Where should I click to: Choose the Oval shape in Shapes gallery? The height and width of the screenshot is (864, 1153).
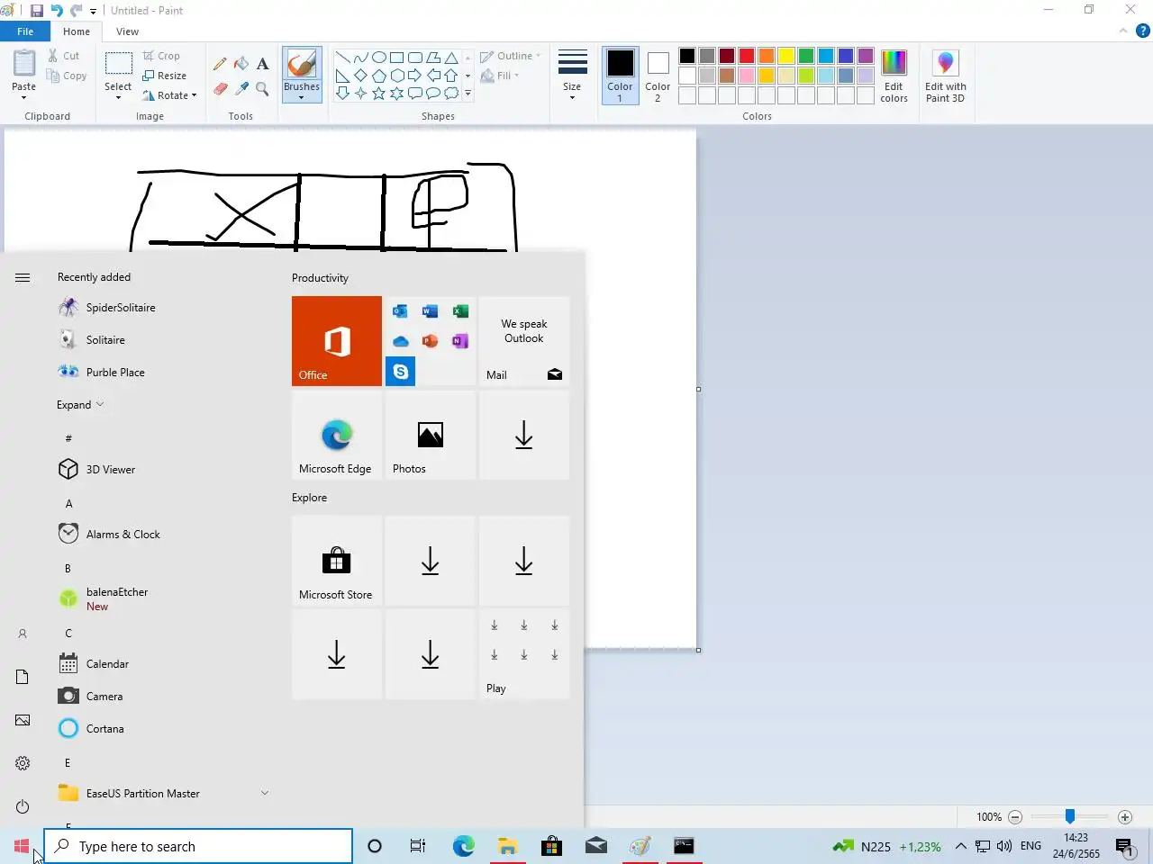pyautogui.click(x=379, y=57)
